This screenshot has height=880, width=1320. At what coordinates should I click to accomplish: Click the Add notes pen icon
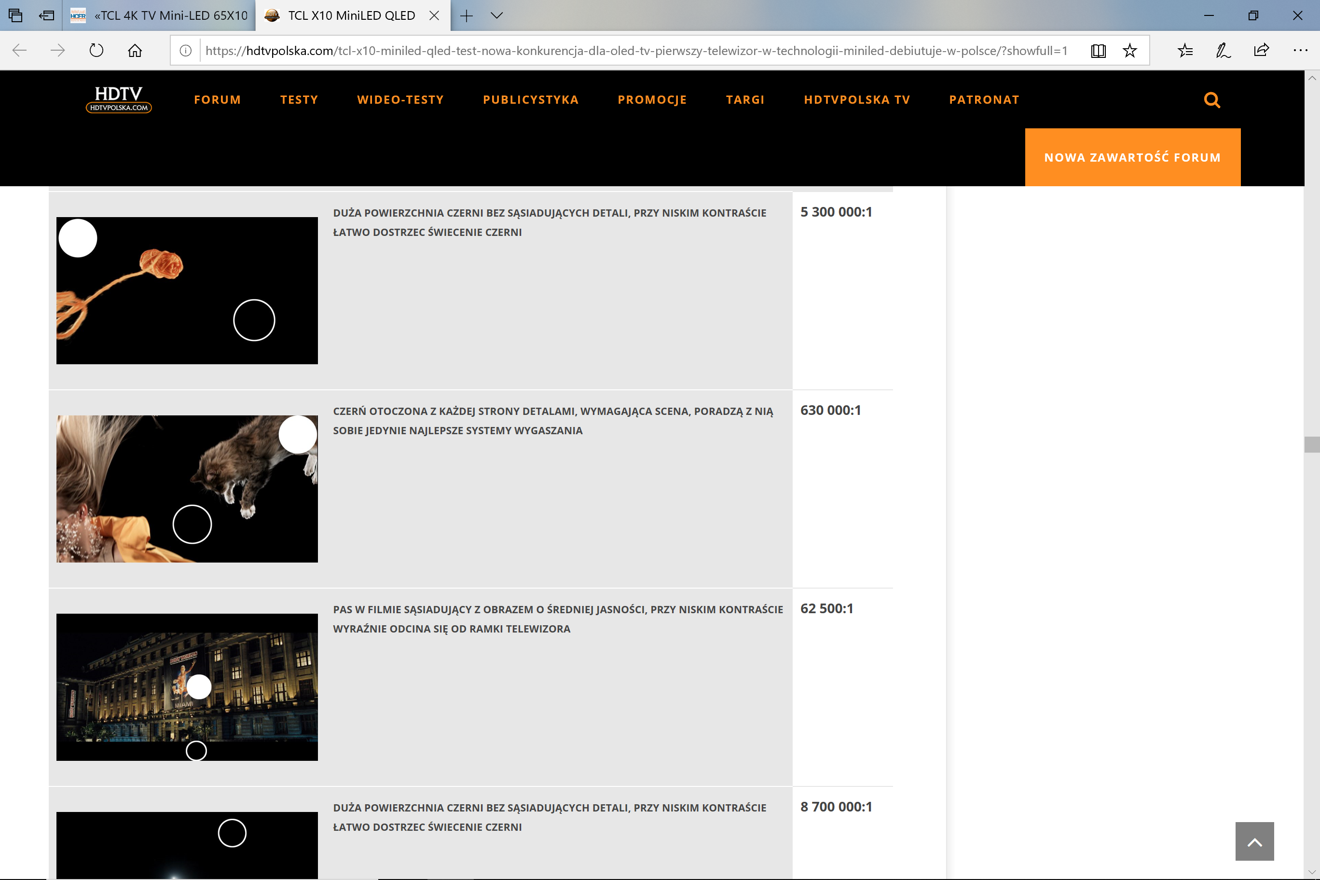pyautogui.click(x=1223, y=51)
